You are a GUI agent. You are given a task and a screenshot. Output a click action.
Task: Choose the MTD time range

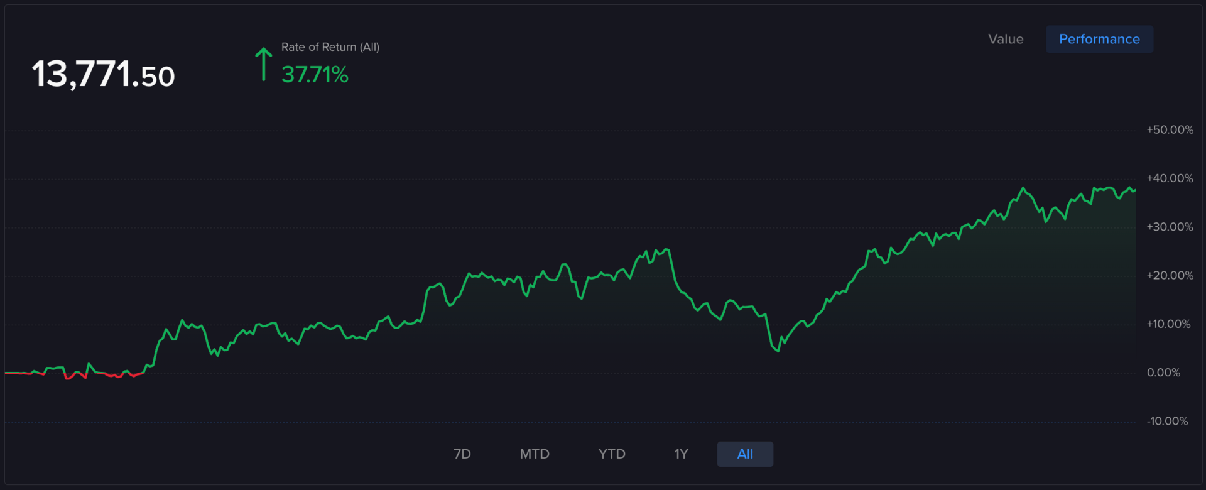[x=535, y=454]
